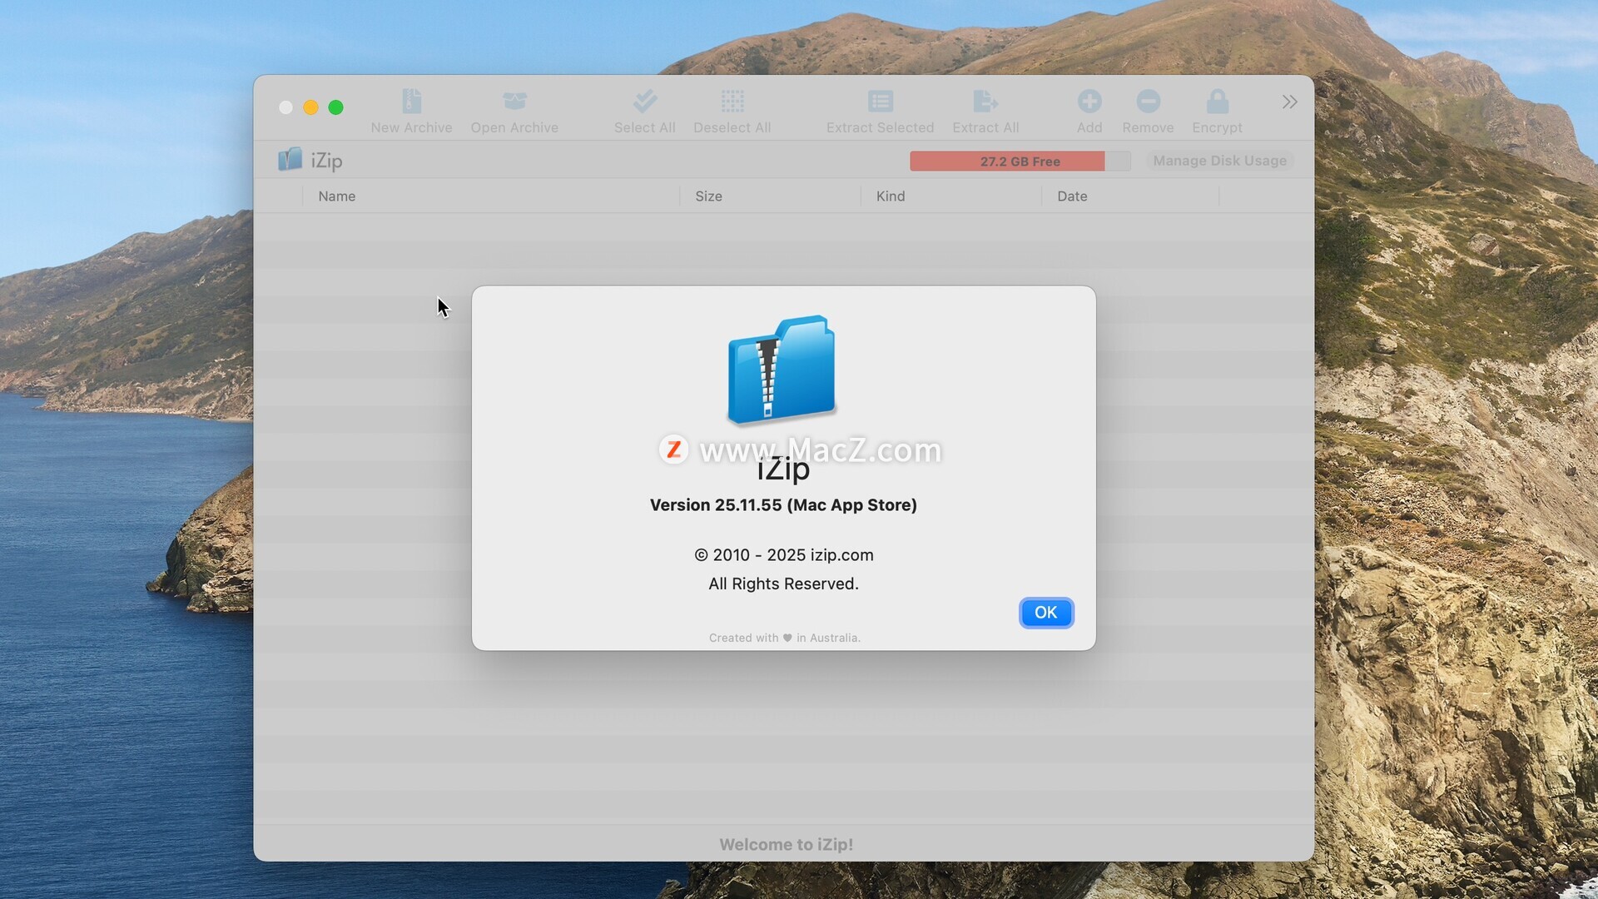
Task: Sort by the Size column header
Action: pos(708,196)
